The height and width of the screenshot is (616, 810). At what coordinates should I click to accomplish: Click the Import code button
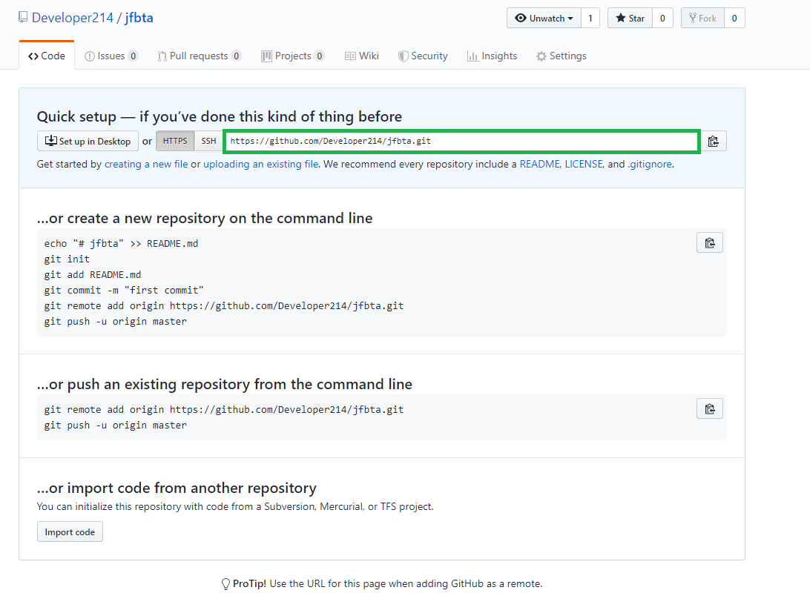[70, 531]
